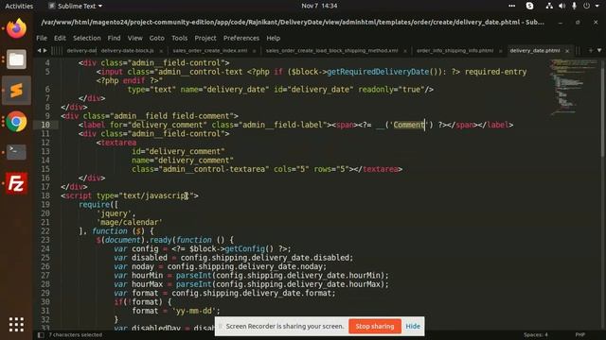This screenshot has height=340, width=606.
Task: Click 'yy-mm-dd' string on line 31
Action: 196,311
